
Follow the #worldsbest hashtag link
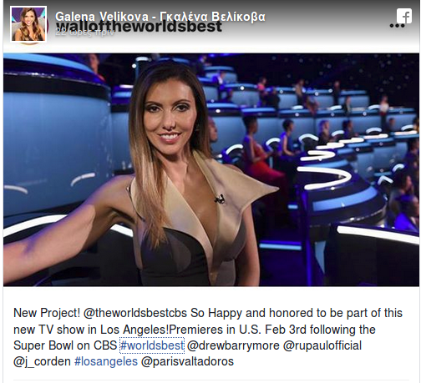point(152,345)
